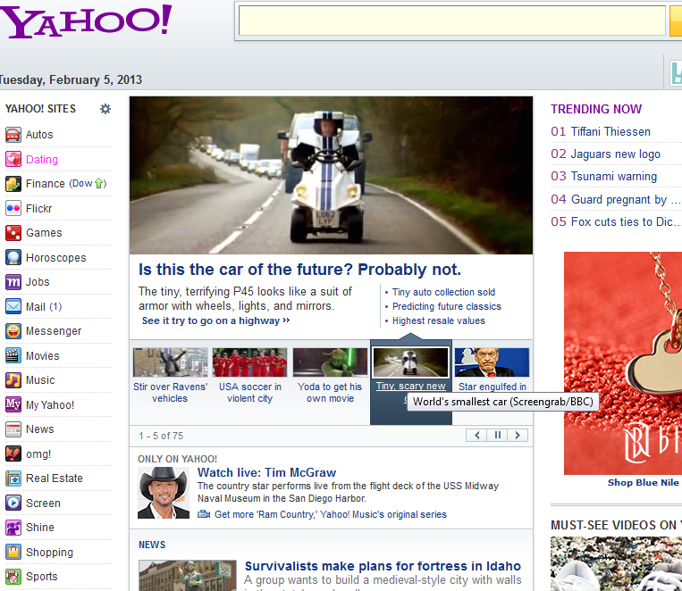Click See it try to go on a highway
Viewport: 682px width, 591px height.
(x=215, y=321)
